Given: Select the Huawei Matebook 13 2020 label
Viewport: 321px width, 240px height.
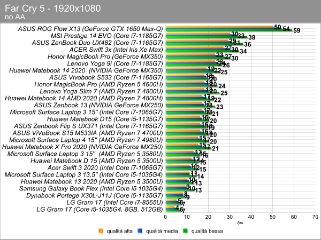Looking at the screenshot, I should pyautogui.click(x=92, y=181).
